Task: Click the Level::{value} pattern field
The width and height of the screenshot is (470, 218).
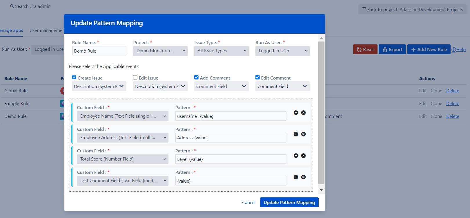Action: click(x=231, y=159)
